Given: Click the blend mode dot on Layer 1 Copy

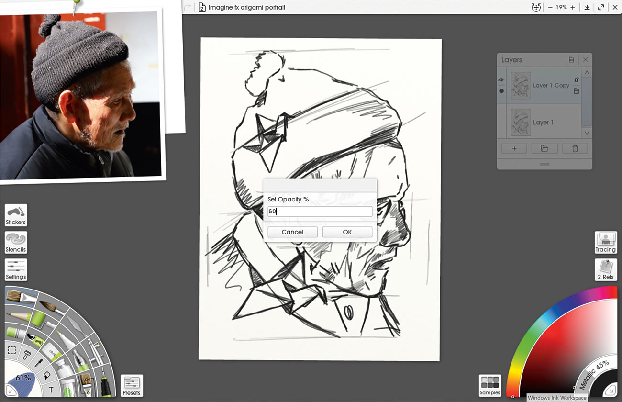Looking at the screenshot, I should point(501,91).
